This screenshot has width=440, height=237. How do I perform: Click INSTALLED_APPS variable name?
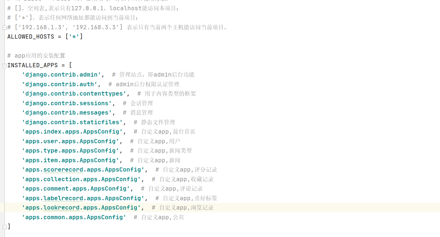pos(33,65)
